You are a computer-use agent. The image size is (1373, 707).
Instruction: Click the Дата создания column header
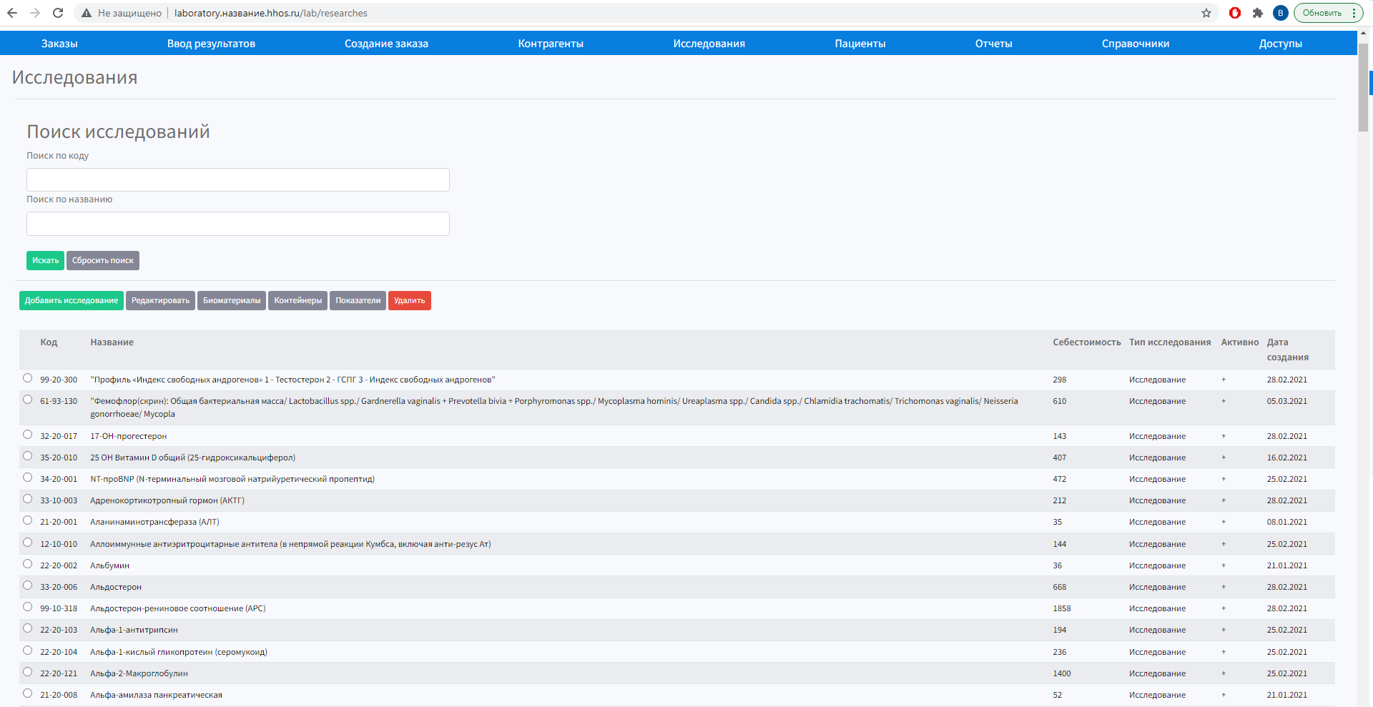pyautogui.click(x=1288, y=350)
